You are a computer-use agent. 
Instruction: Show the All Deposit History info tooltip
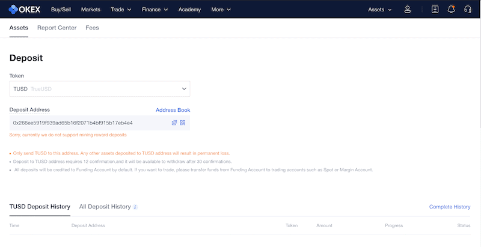pos(135,207)
